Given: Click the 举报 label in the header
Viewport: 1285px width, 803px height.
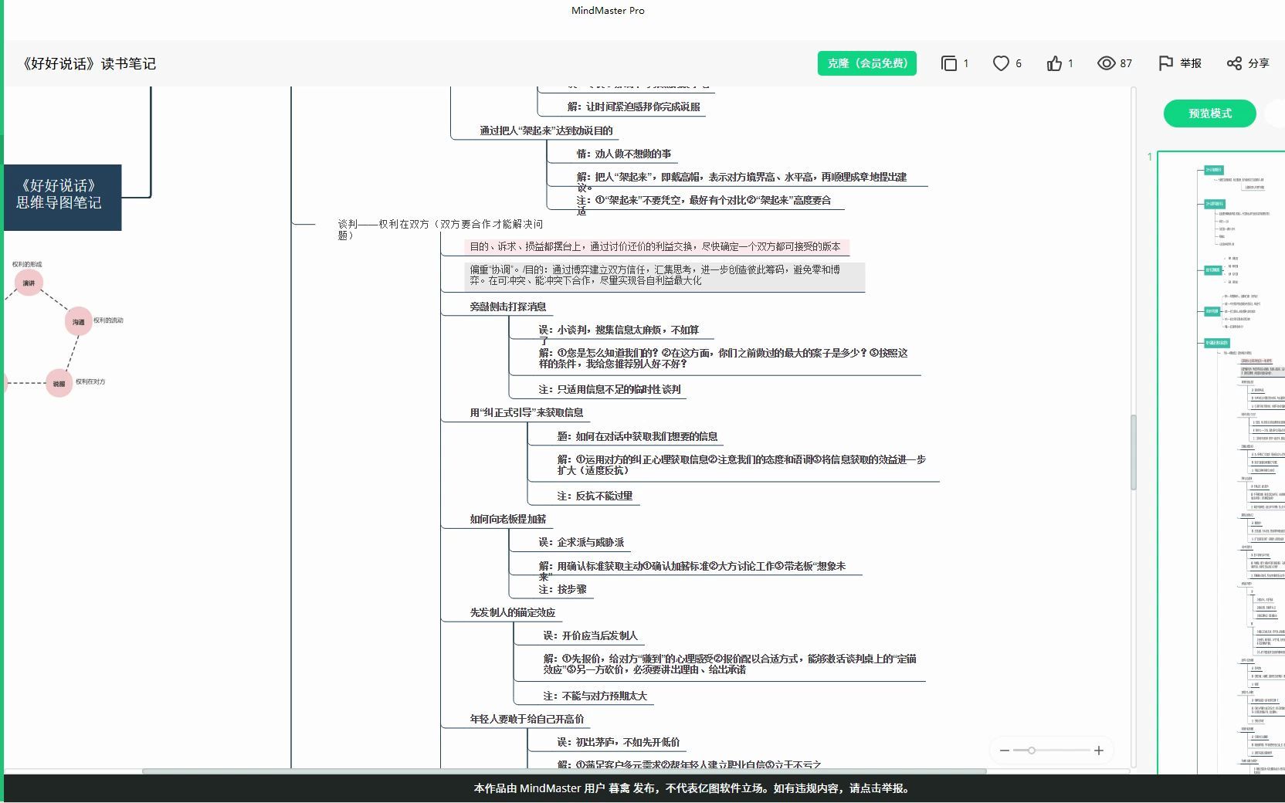Looking at the screenshot, I should [x=1191, y=63].
